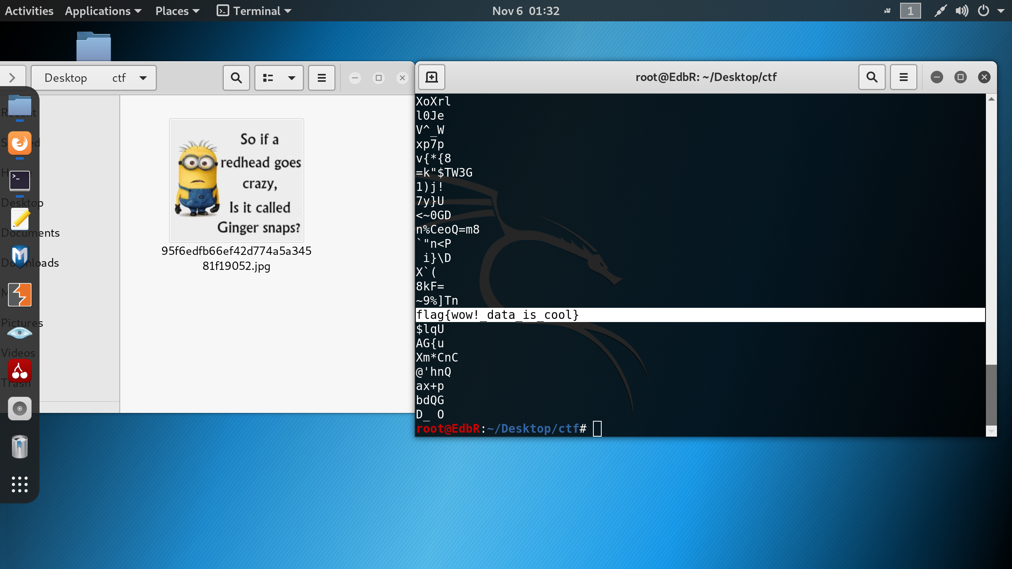Open the disc drive dock icon
1012x569 pixels.
[20, 409]
